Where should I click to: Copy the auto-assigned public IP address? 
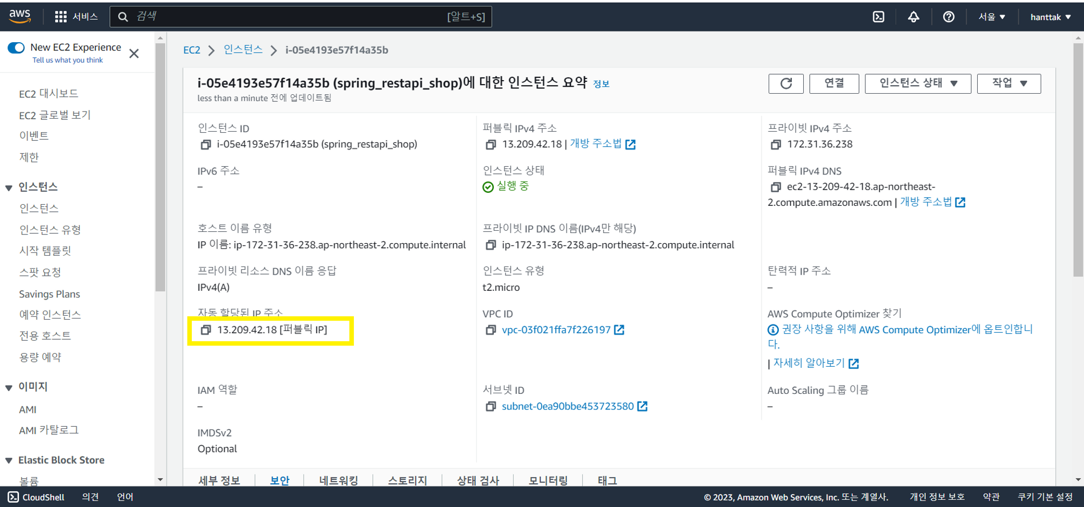click(x=205, y=330)
